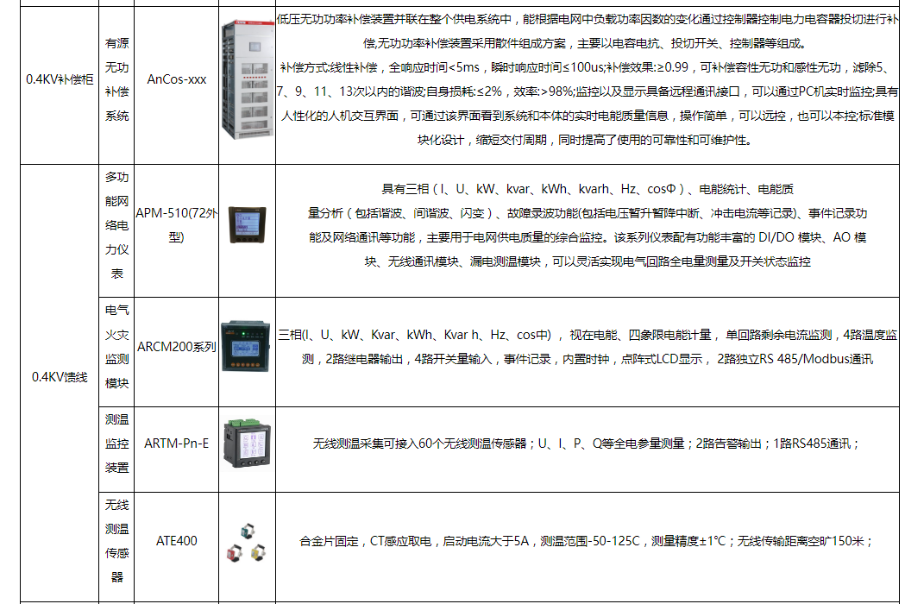Click the ATE400 wireless sensor image
This screenshot has height=604, width=905.
[246, 543]
